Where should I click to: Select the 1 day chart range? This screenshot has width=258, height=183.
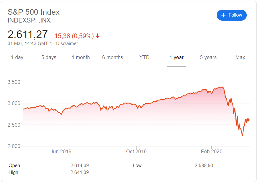(x=17, y=57)
